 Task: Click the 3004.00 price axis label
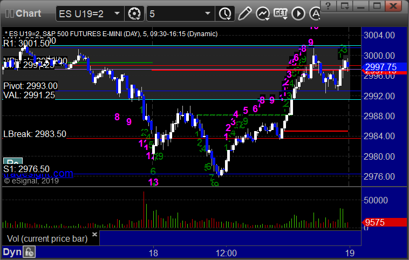[379, 35]
